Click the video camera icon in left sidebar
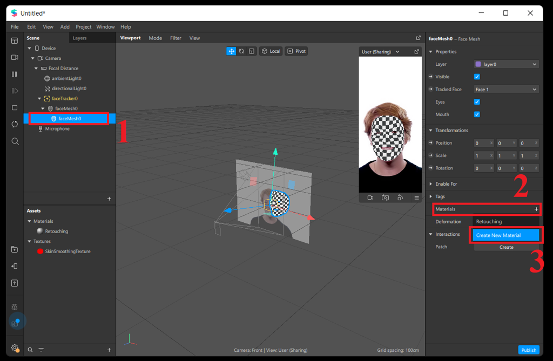 pyautogui.click(x=15, y=57)
